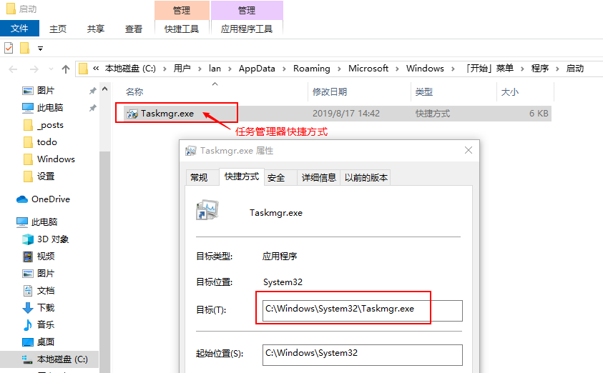Click the Taskmgr.exe shortcut icon in file list
This screenshot has width=603, height=373.
click(x=132, y=114)
